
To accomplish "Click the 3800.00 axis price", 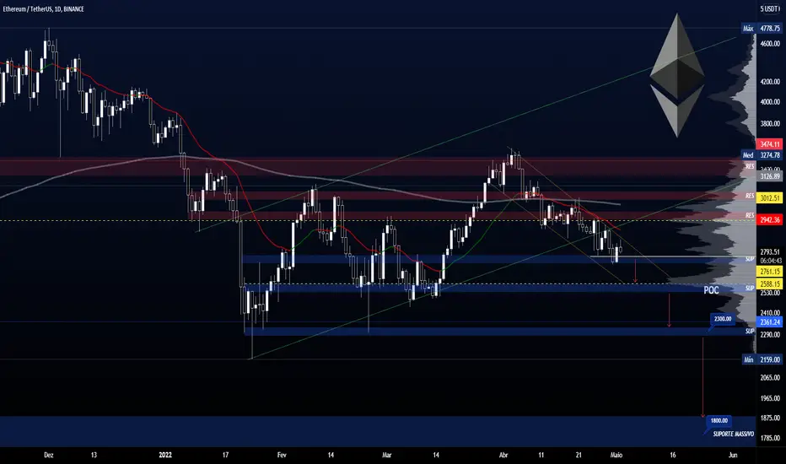I will [x=770, y=123].
